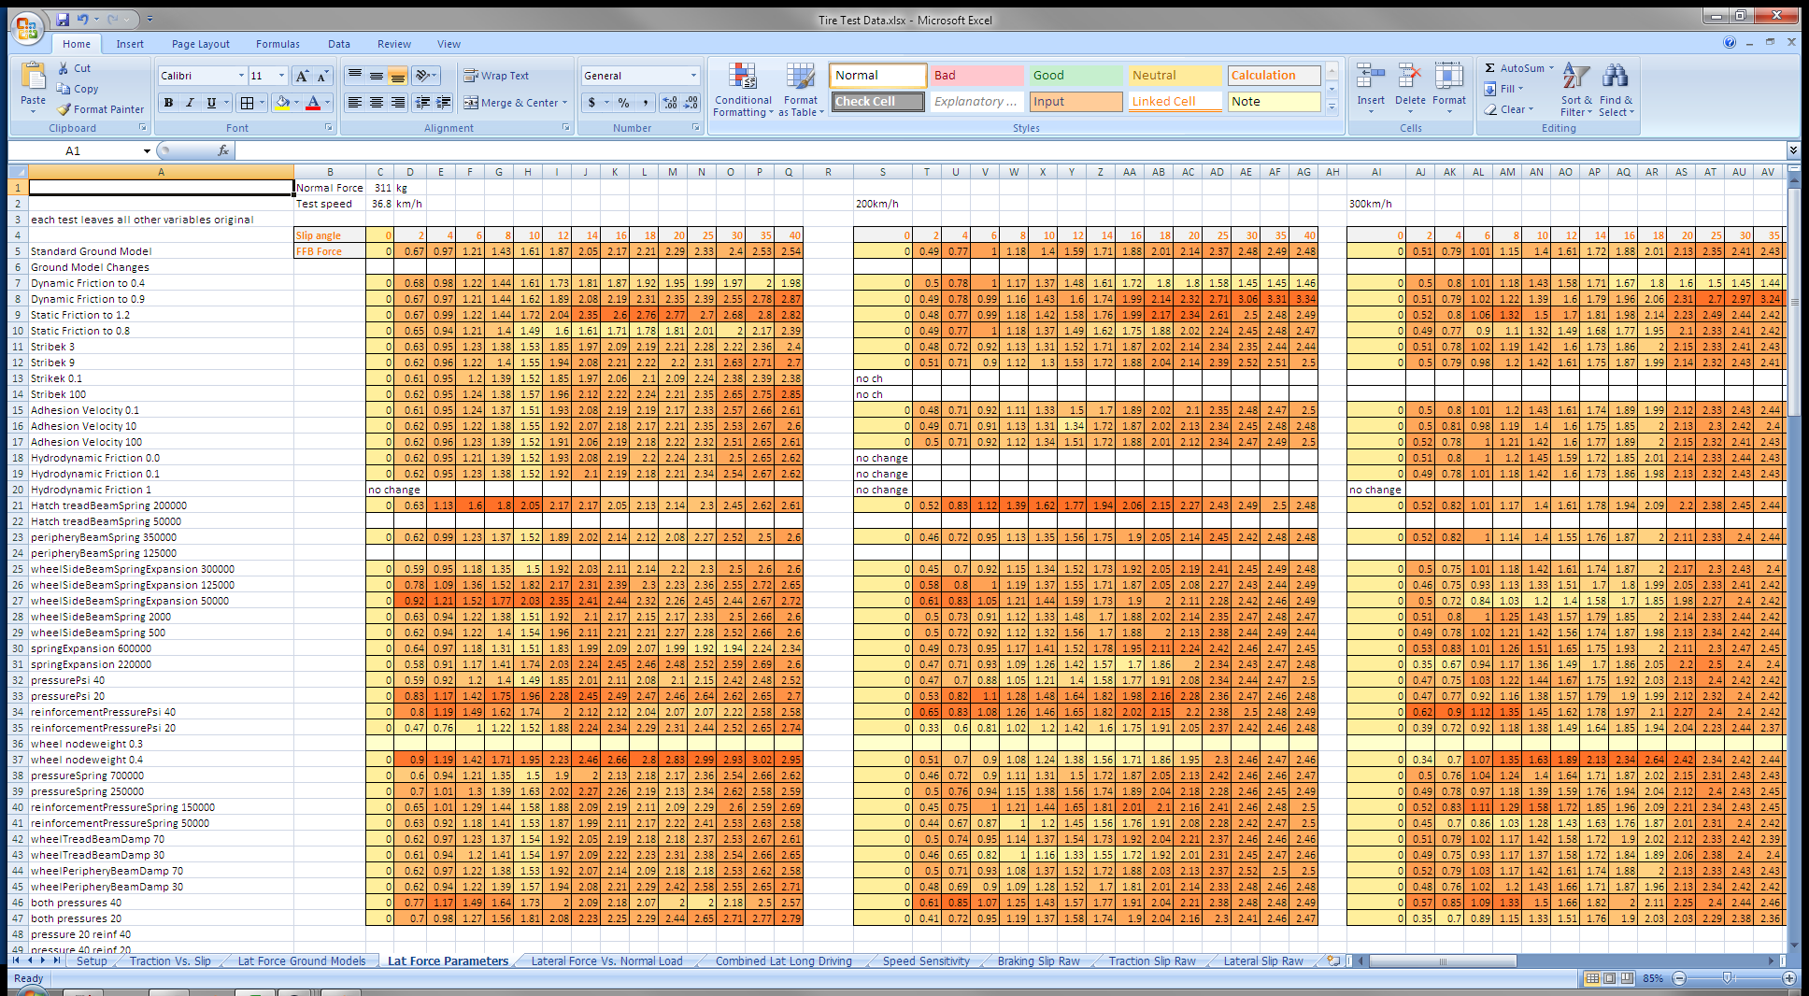Expand the General number format dropdown
Screen dimensions: 1809x996
[x=693, y=76]
